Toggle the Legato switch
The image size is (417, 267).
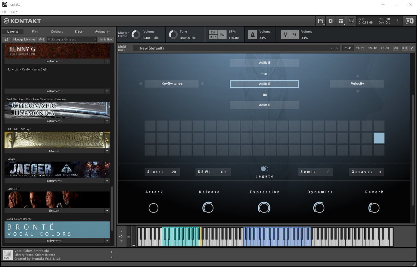264,169
